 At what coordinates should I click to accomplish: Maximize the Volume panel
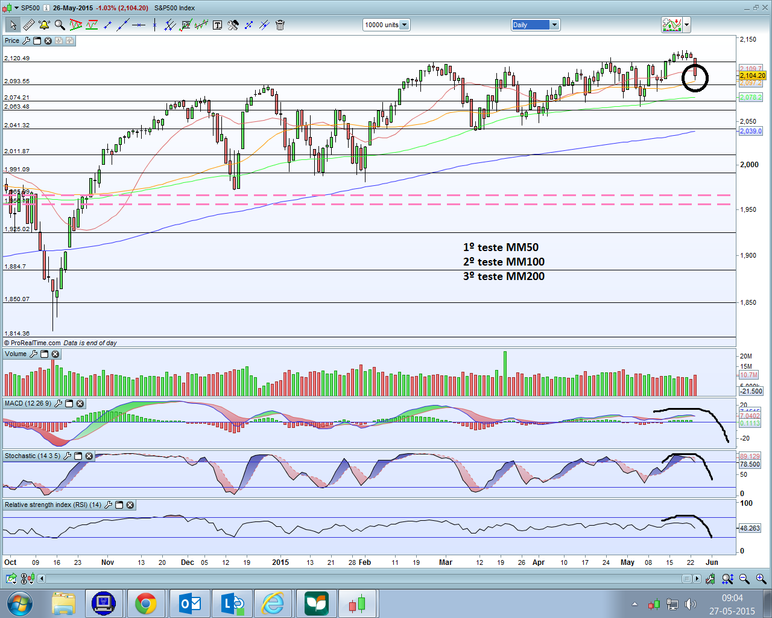pos(44,354)
